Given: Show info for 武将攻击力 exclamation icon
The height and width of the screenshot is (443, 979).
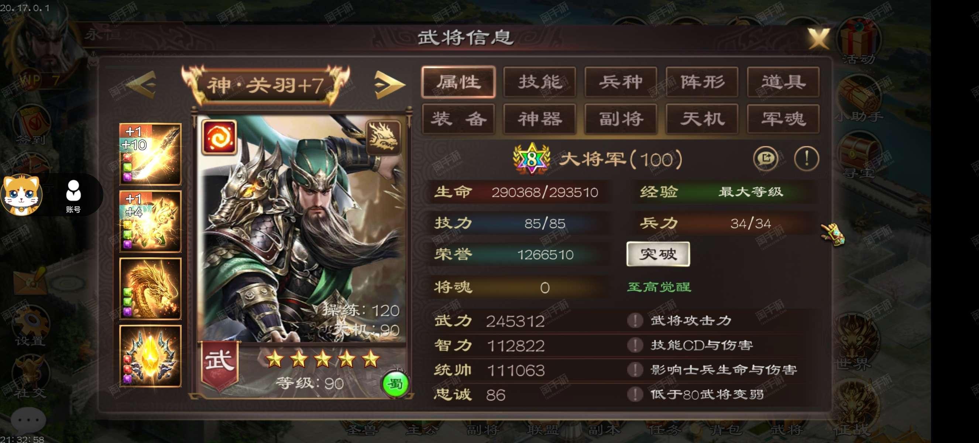Looking at the screenshot, I should point(635,321).
